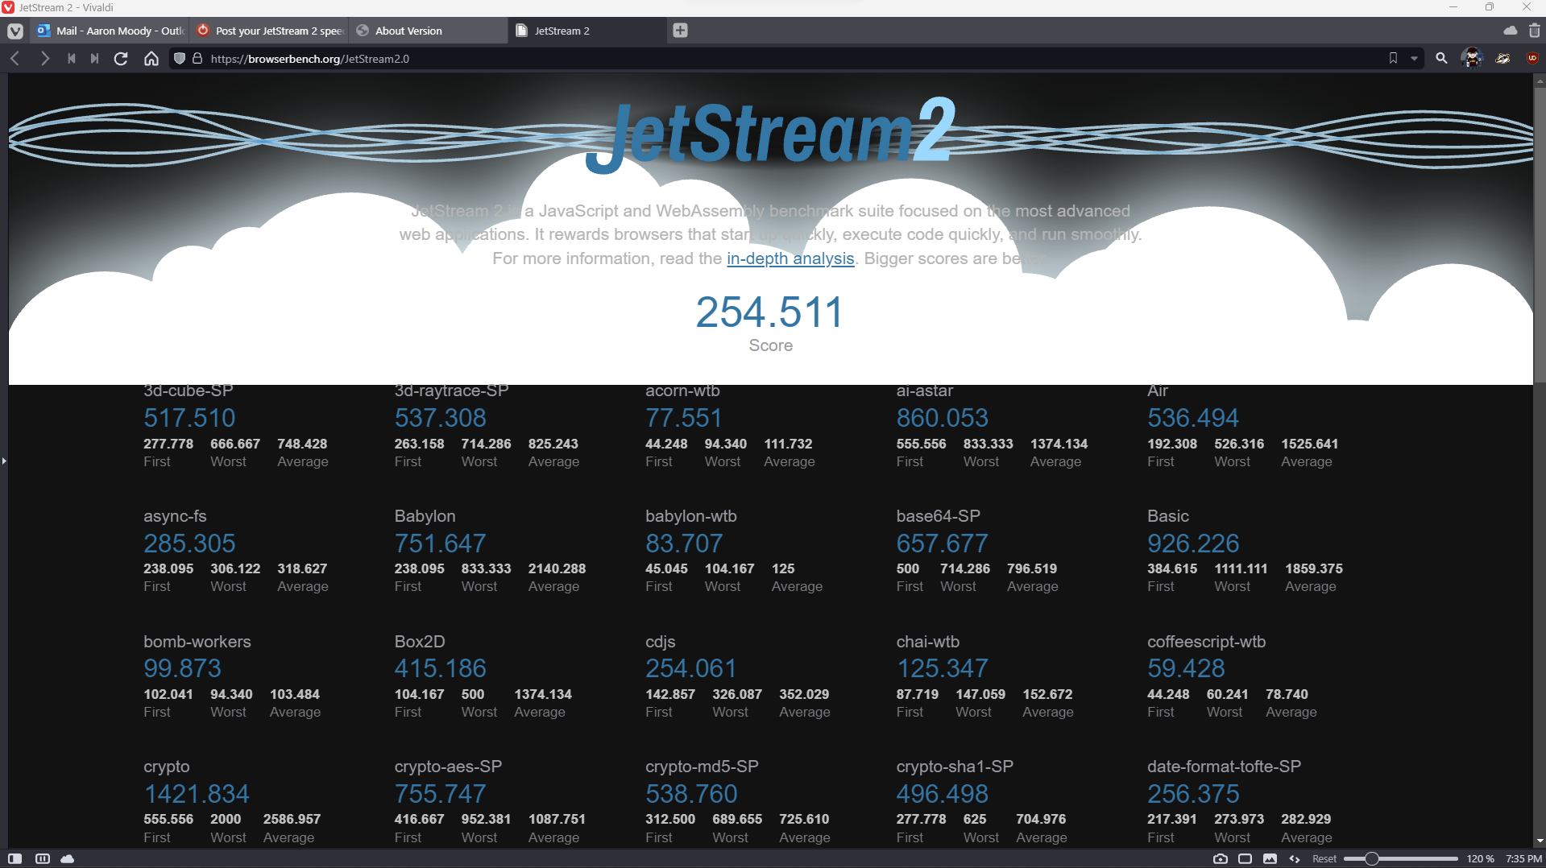Go back to the previous page

point(15,59)
